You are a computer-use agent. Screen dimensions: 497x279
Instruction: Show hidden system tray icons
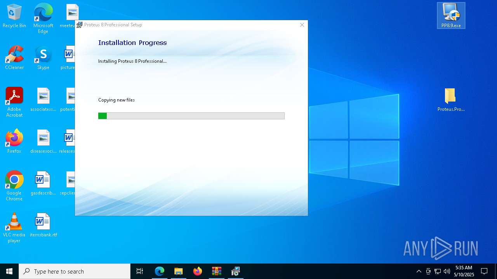(419, 271)
